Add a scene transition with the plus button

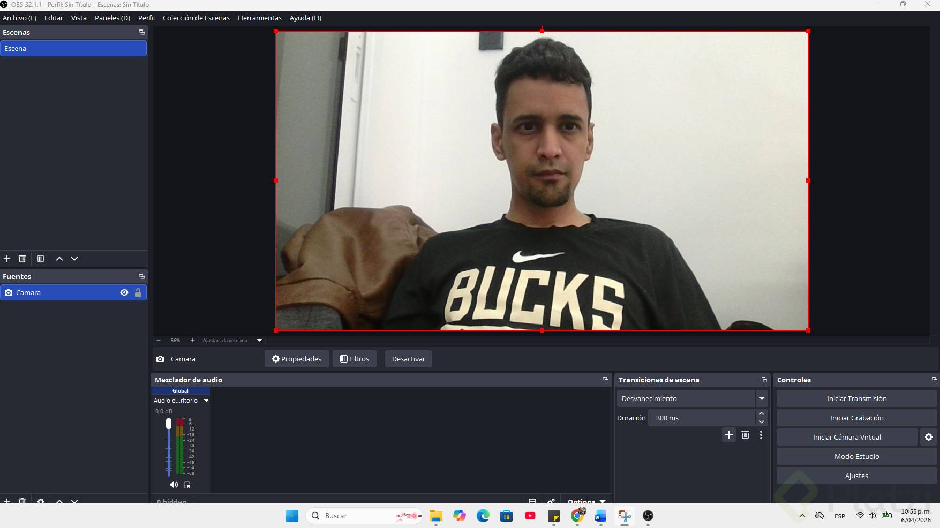point(729,435)
